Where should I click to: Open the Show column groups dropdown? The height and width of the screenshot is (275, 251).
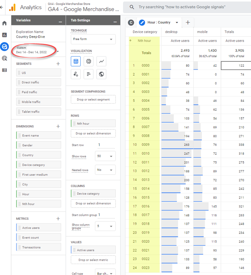[105, 226]
